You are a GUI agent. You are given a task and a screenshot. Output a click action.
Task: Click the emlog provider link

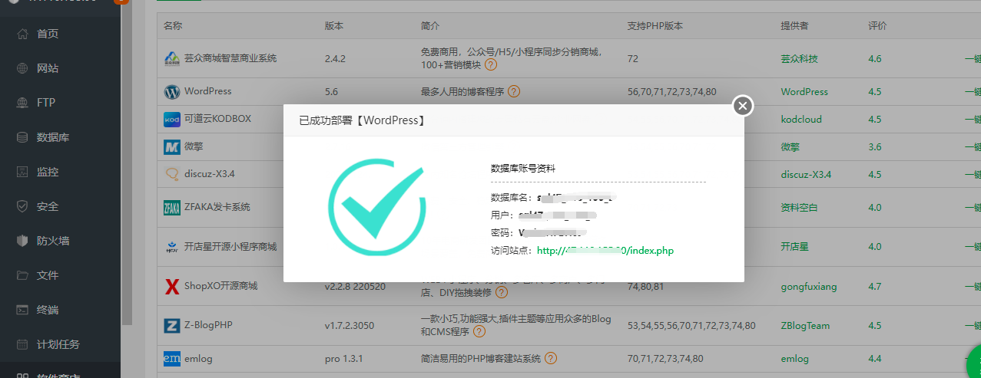[x=795, y=358]
